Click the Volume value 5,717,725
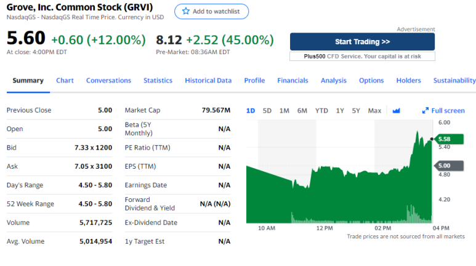Viewport: 476px width, 266px height. click(95, 222)
